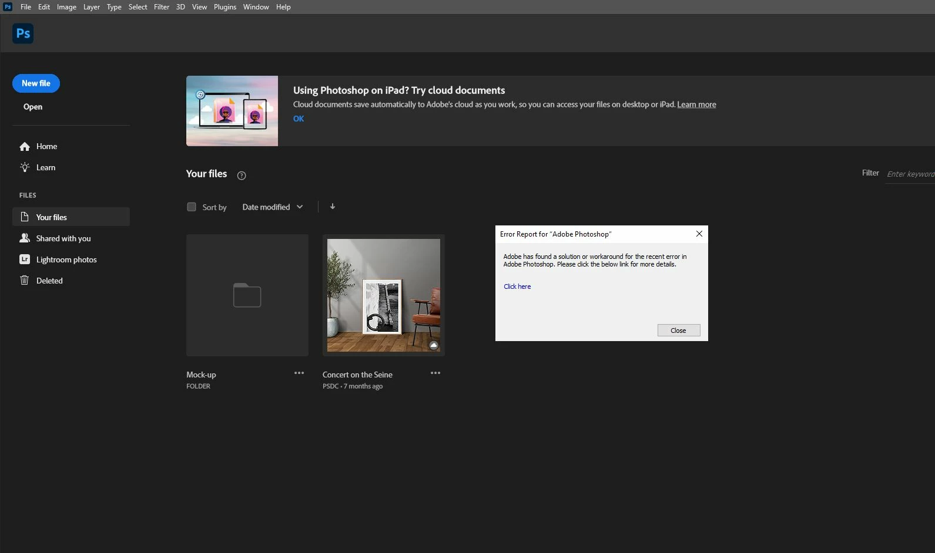Follow the Click here link in error dialog
The image size is (935, 553).
click(x=517, y=286)
